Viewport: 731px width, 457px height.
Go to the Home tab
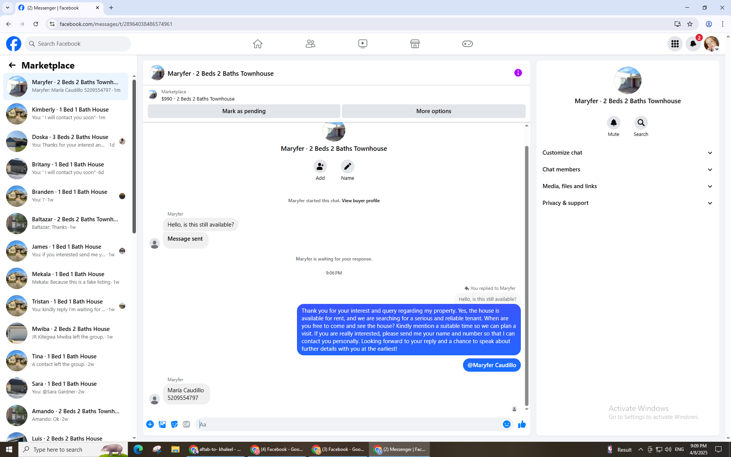(x=257, y=44)
